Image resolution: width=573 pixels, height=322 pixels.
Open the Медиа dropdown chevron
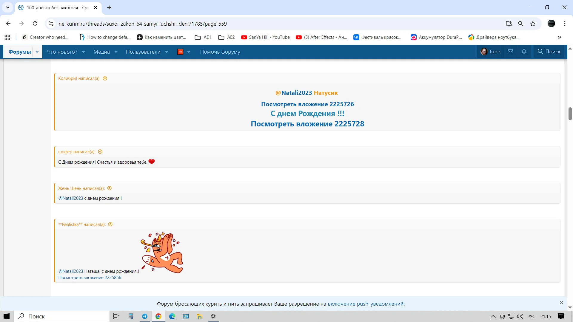pos(116,52)
